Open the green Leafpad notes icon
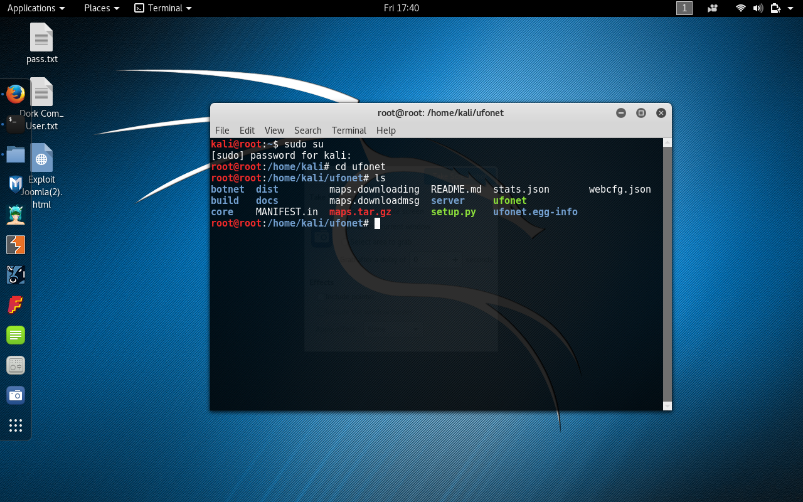 coord(16,334)
